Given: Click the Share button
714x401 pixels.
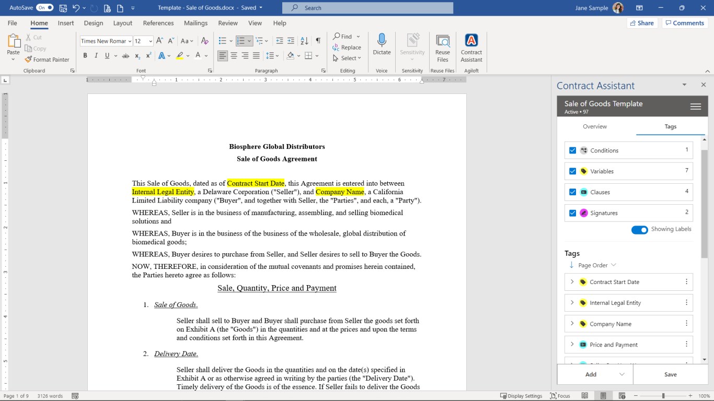Looking at the screenshot, I should coord(642,23).
